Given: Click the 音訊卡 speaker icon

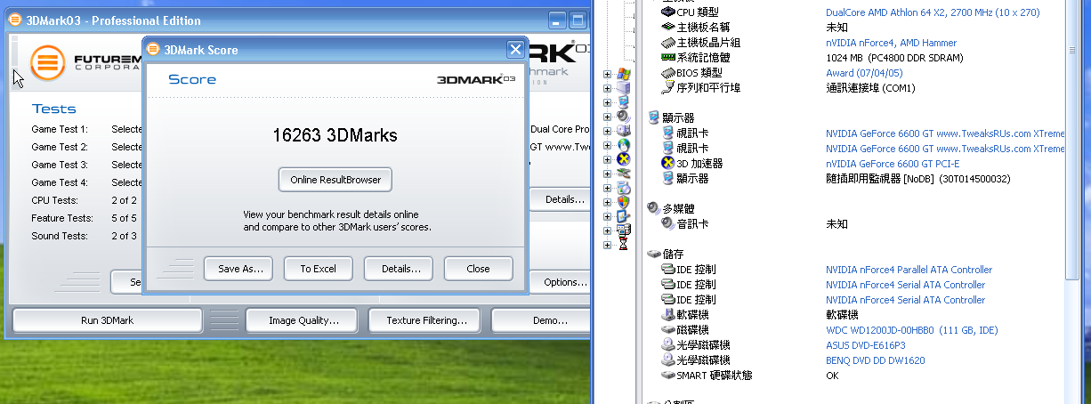Looking at the screenshot, I should click(668, 223).
